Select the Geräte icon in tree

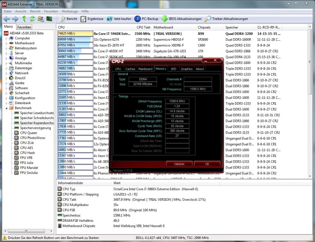[x=11, y=83]
